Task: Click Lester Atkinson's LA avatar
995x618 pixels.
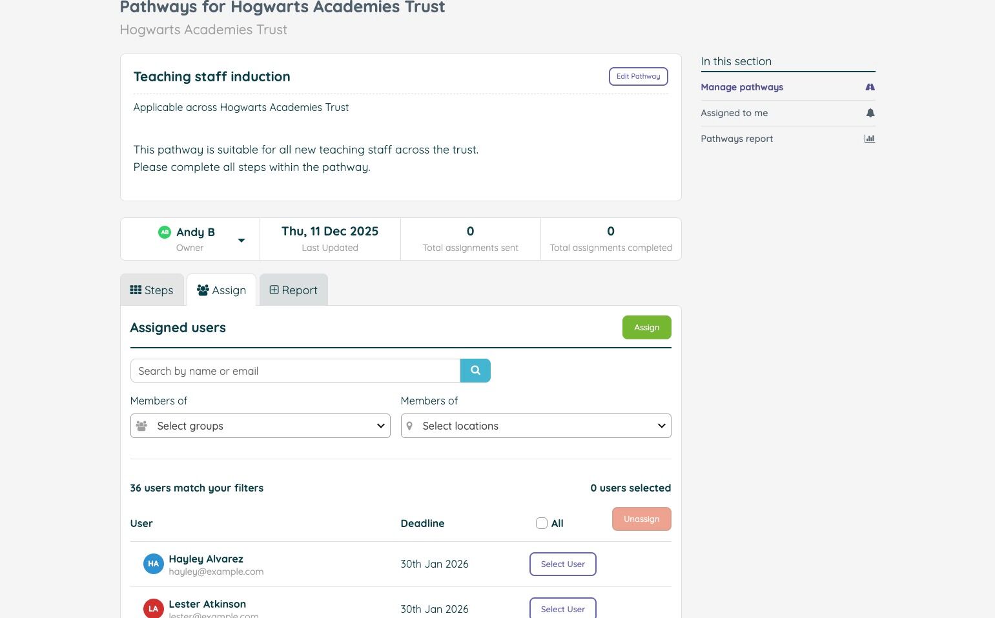Action: (x=153, y=608)
